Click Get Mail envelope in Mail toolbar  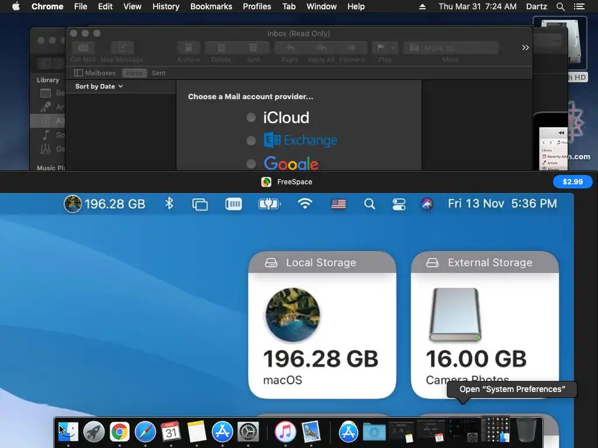tap(83, 48)
